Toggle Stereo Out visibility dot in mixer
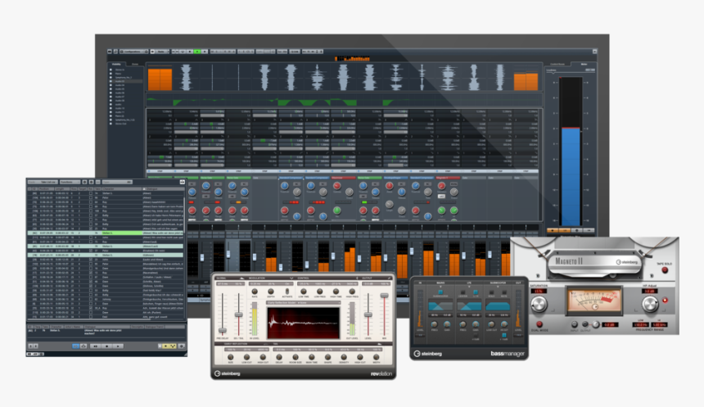Viewport: 704px width, 407px height. [111, 124]
